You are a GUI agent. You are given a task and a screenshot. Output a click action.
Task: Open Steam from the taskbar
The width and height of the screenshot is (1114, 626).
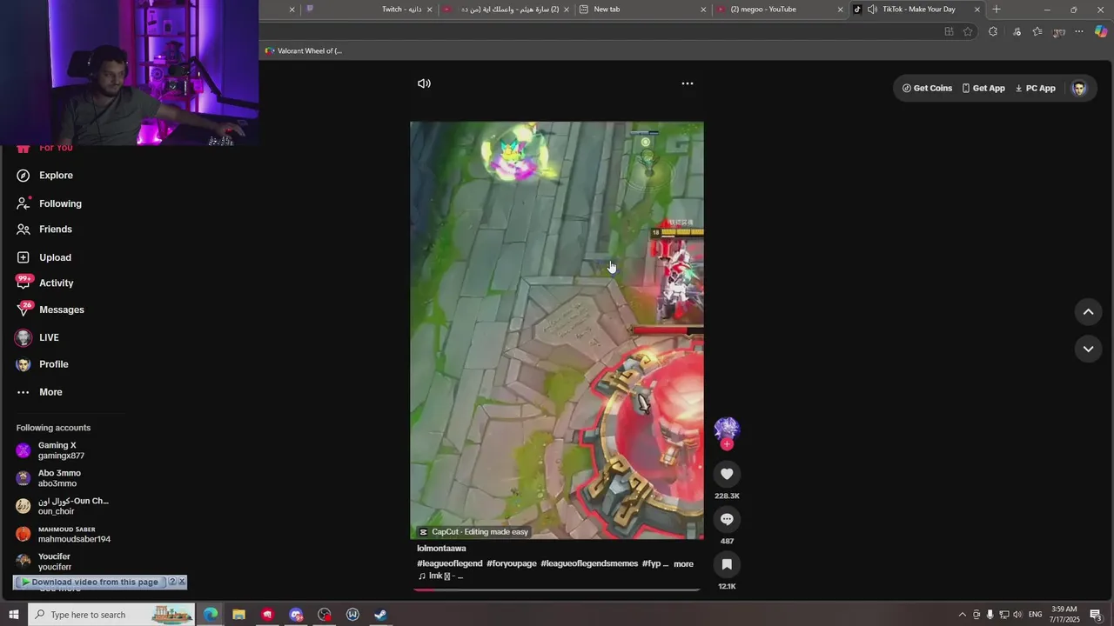pyautogui.click(x=380, y=615)
